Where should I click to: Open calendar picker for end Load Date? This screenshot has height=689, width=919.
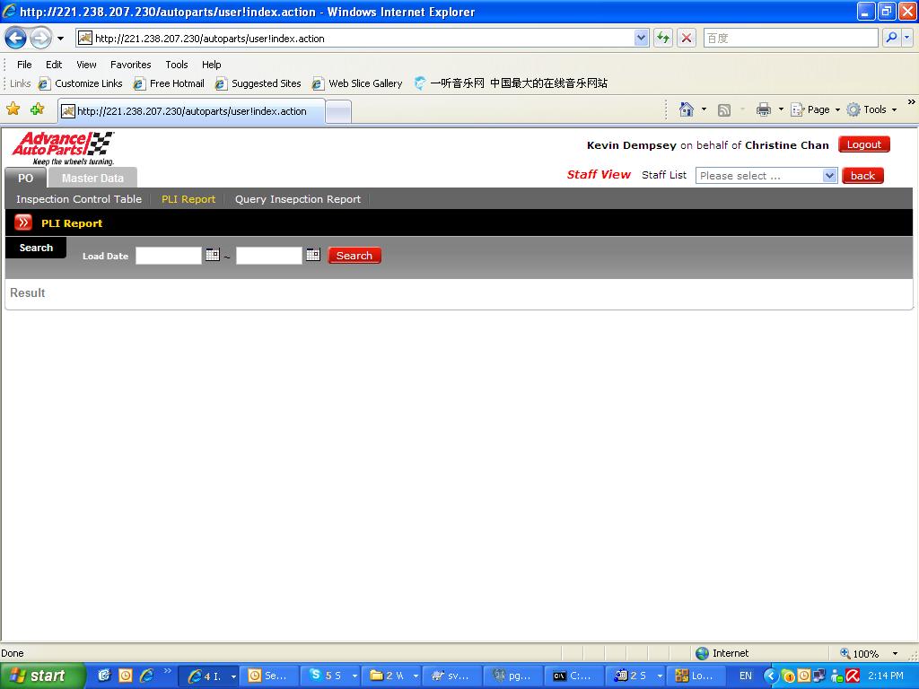pyautogui.click(x=312, y=255)
